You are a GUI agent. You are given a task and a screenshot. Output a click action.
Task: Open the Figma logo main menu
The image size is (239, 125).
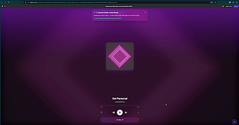tap(2, 6)
